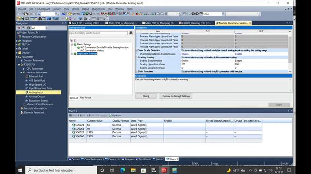The height and width of the screenshot is (174, 311).
Task: Click the Zoom In magnifier icon
Action: coord(158,14)
